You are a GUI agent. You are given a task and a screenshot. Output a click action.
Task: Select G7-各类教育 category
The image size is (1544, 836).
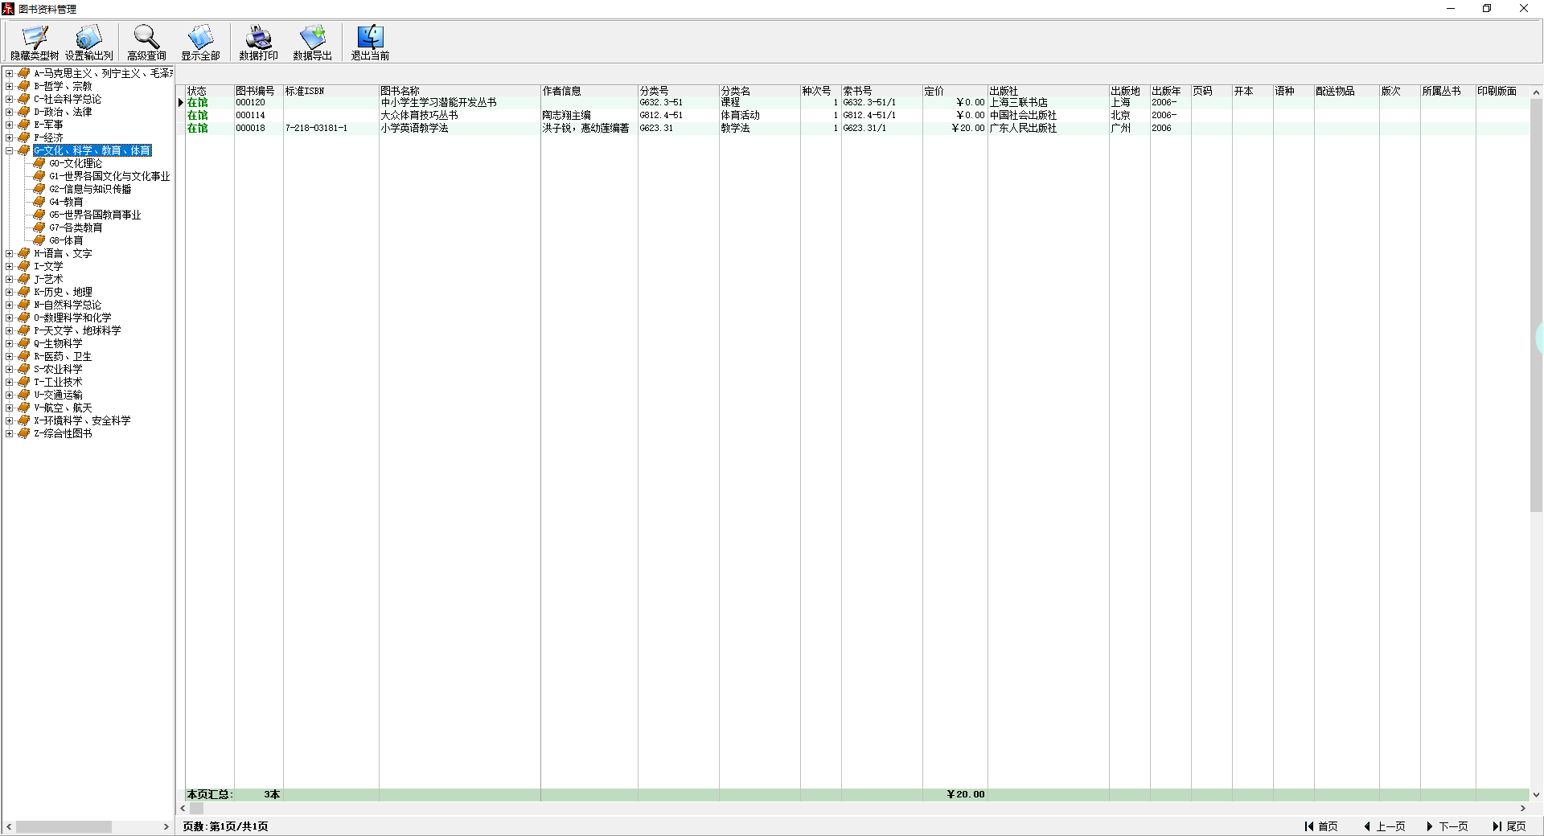(x=76, y=227)
